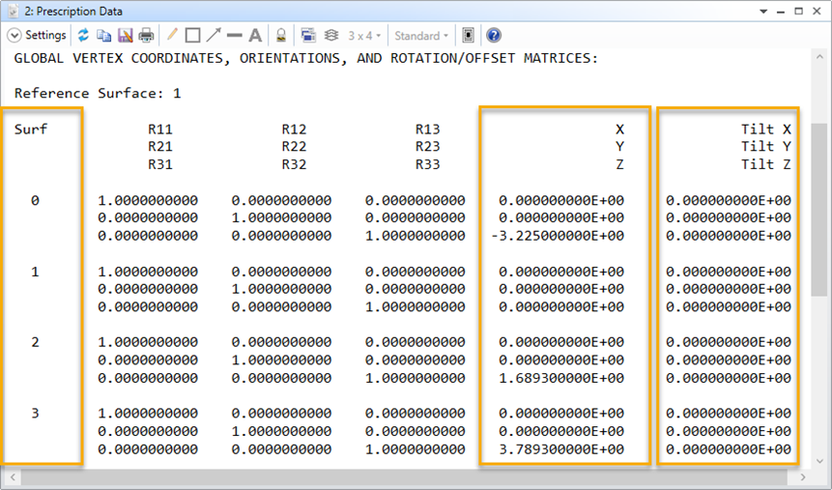Click the Refresh/Update icon

[83, 36]
